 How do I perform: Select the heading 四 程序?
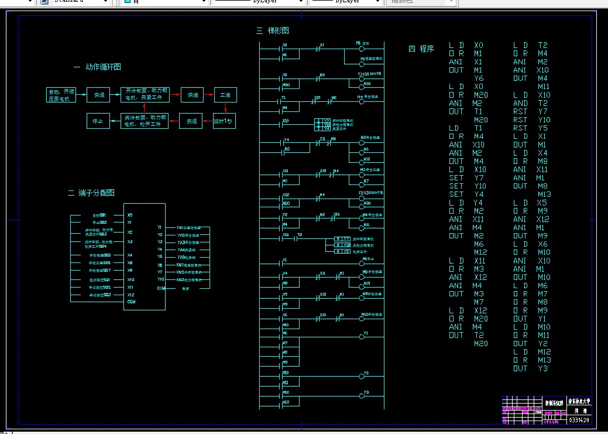tap(421, 49)
